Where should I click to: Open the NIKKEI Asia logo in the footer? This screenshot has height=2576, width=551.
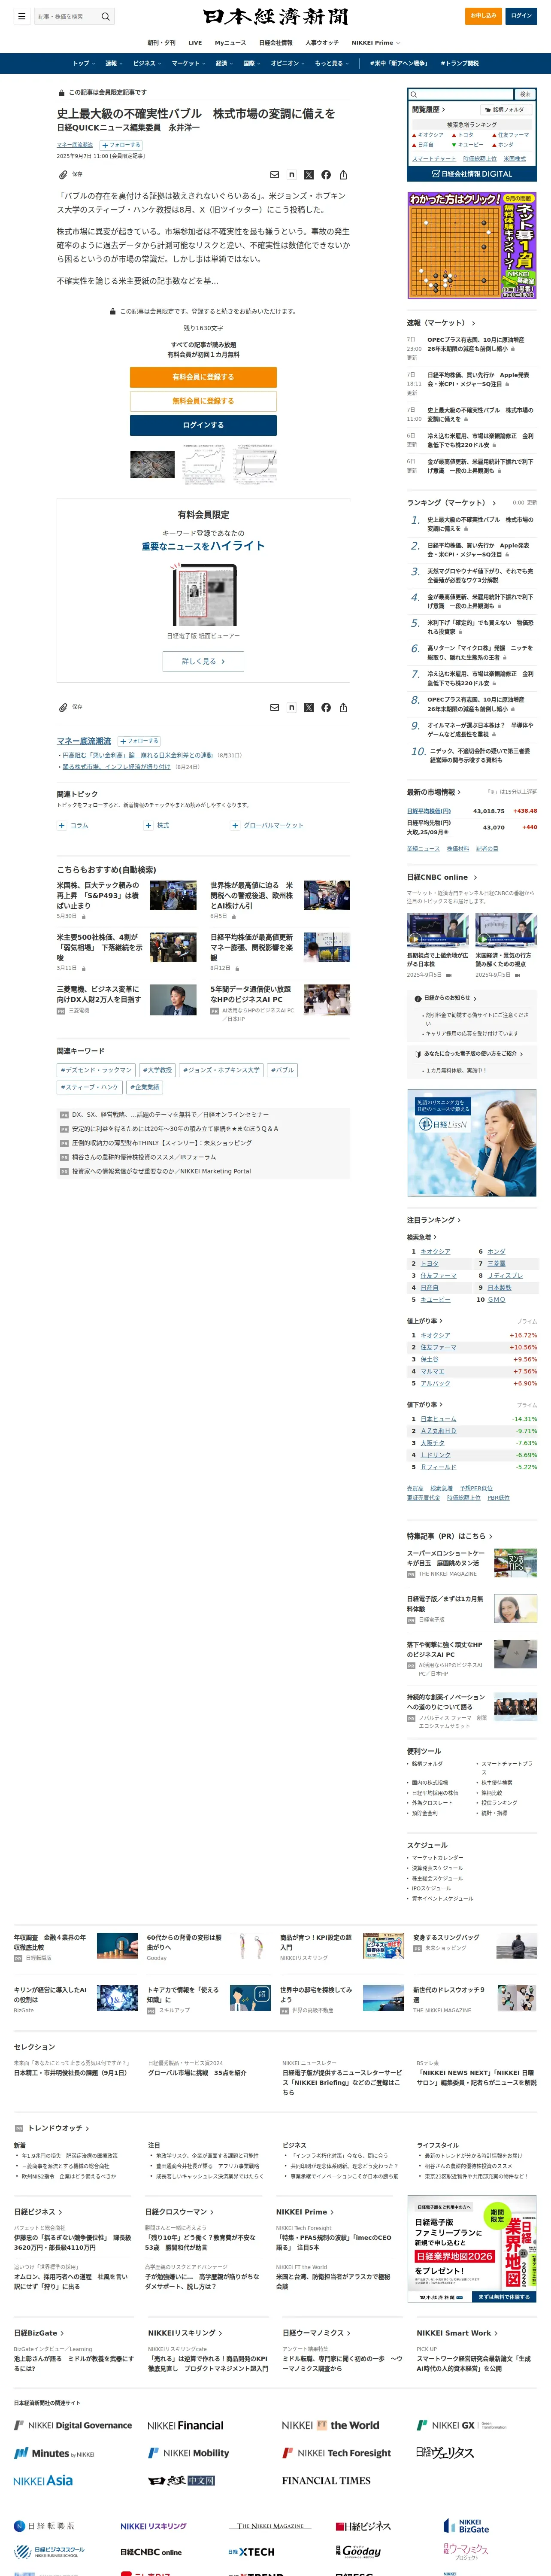(43, 2480)
